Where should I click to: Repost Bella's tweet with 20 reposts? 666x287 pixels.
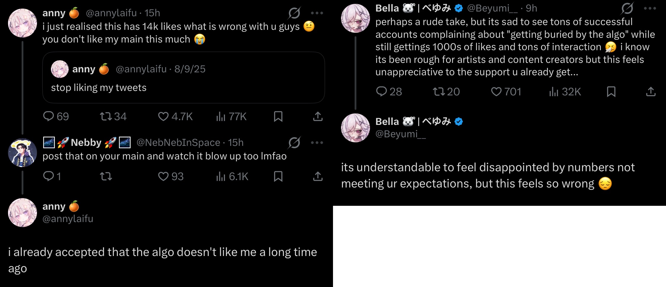[439, 92]
